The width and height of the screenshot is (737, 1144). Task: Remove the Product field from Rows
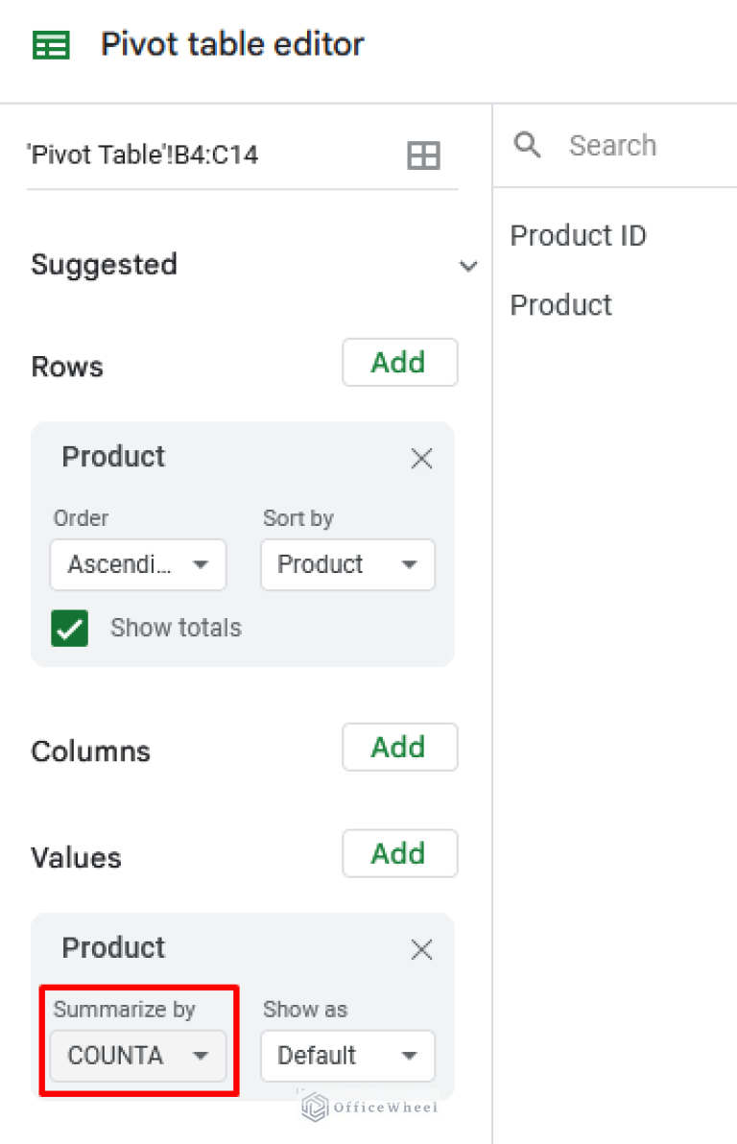[421, 459]
